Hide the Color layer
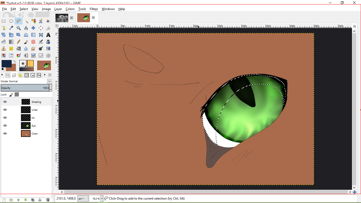The image size is (361, 203). pos(5,133)
